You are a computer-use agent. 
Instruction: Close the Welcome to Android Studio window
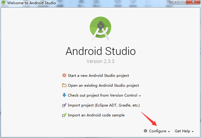(x=193, y=2)
